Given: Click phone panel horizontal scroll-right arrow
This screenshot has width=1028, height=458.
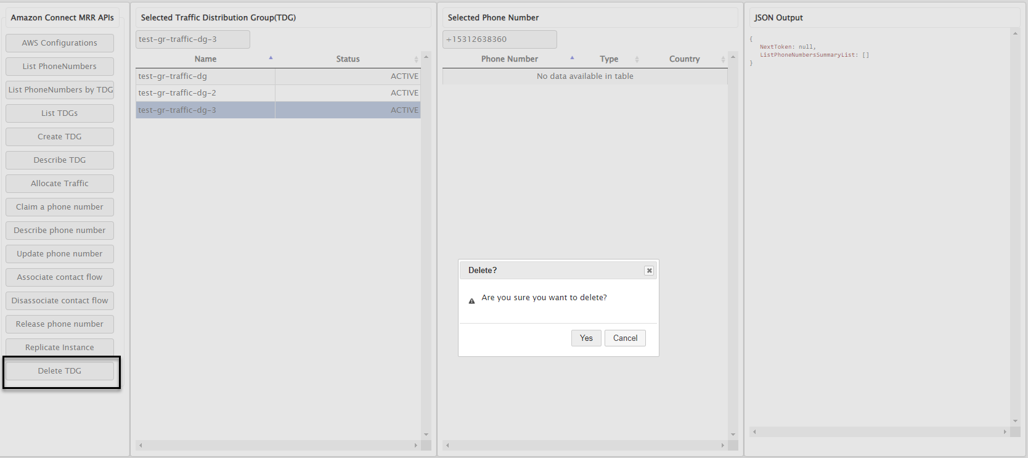Looking at the screenshot, I should click(x=722, y=445).
